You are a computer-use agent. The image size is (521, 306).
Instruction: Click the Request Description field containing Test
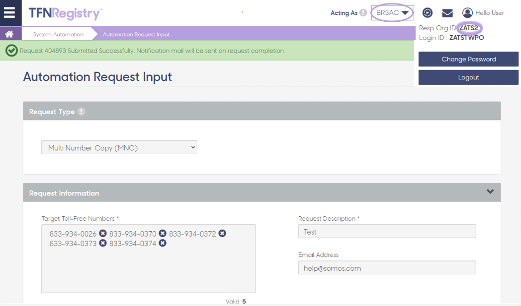click(387, 231)
